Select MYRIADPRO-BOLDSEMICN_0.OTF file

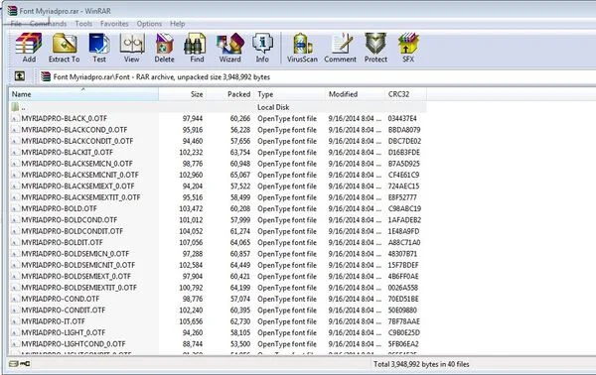tap(74, 254)
